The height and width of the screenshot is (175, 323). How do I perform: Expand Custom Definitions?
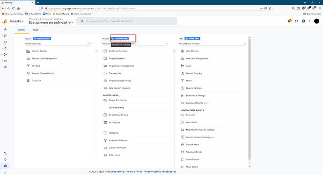point(117,148)
